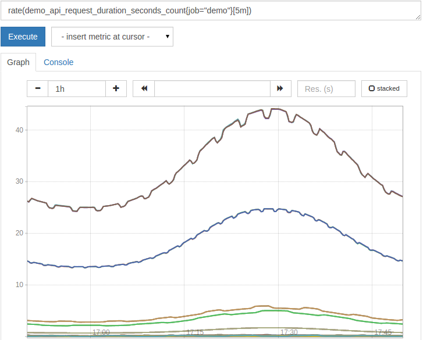This screenshot has width=423, height=340.
Task: Click the 17:00 label on time axis
Action: [x=101, y=332]
